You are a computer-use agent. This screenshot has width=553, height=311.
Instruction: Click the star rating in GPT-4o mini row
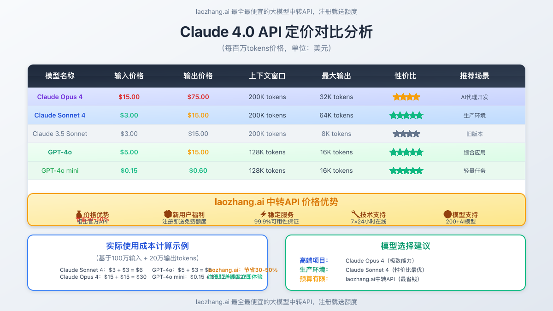click(x=406, y=170)
